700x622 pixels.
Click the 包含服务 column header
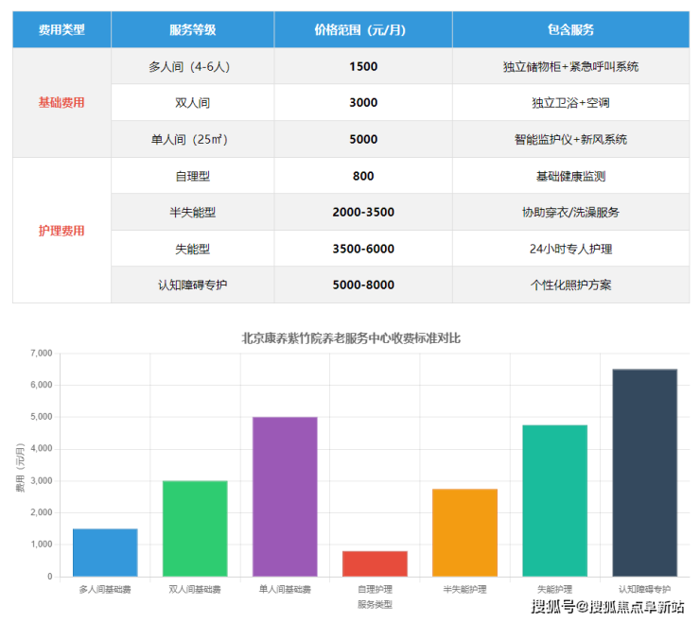tap(570, 29)
